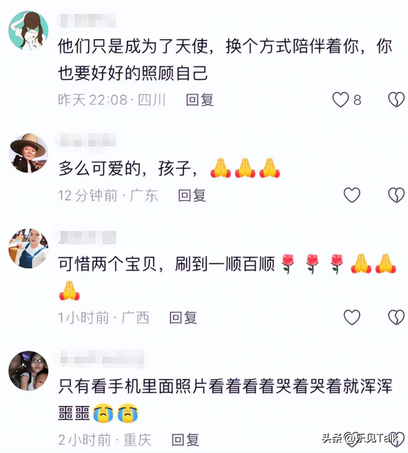
Task: Open profile of avatar in blue overalls
Action: (x=29, y=248)
